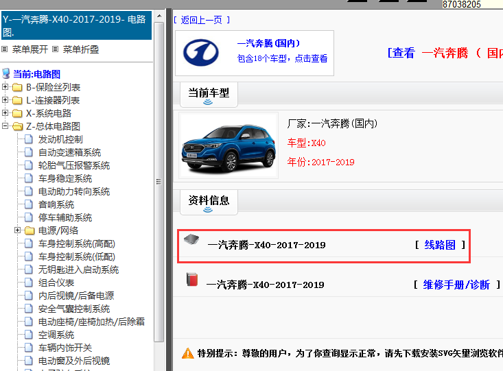Click the 菜单展开 expand-all icon
The height and width of the screenshot is (371, 503).
(5, 49)
